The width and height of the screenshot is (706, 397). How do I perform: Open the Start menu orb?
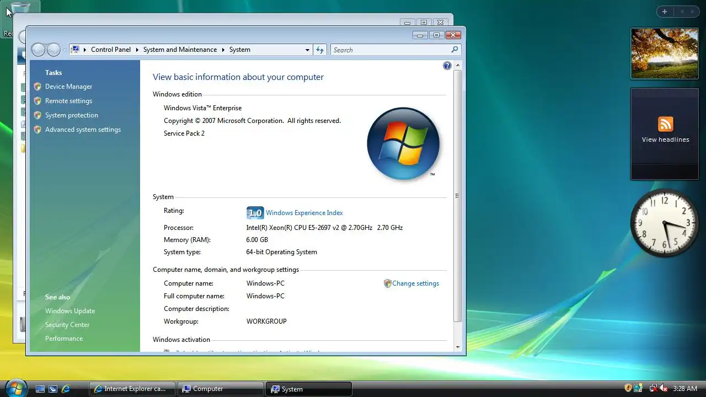click(15, 388)
